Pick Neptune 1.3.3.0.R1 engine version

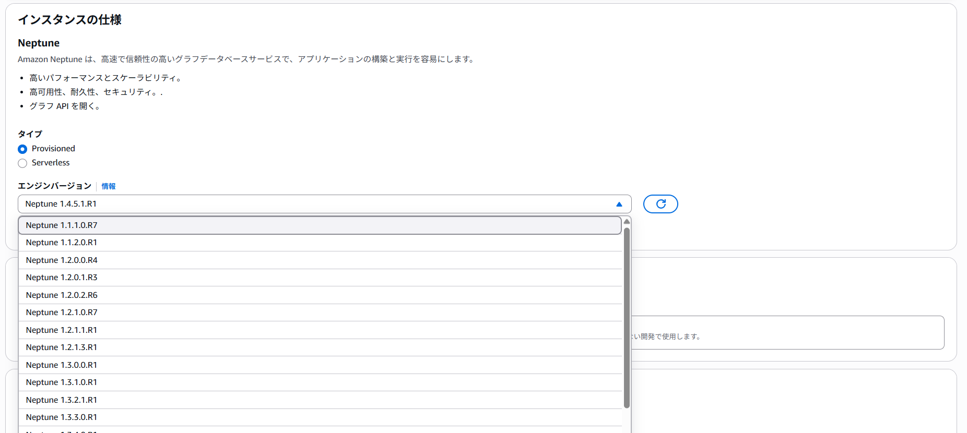tap(320, 417)
